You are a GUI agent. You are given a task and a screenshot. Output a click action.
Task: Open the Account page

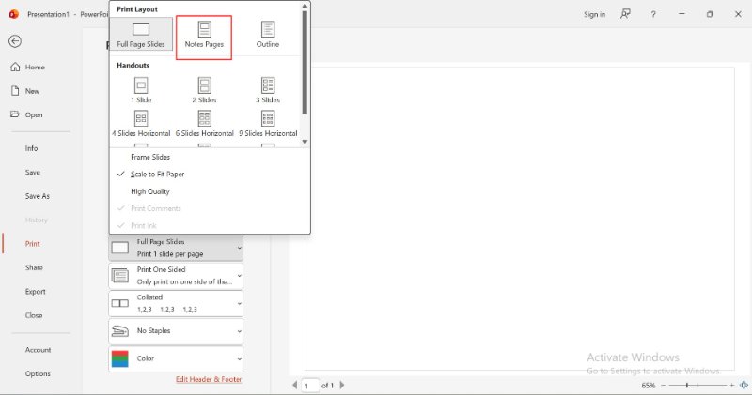tap(39, 350)
